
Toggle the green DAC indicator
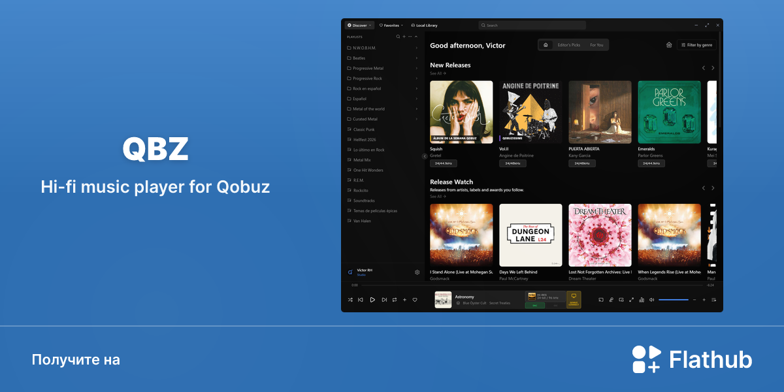click(x=535, y=305)
